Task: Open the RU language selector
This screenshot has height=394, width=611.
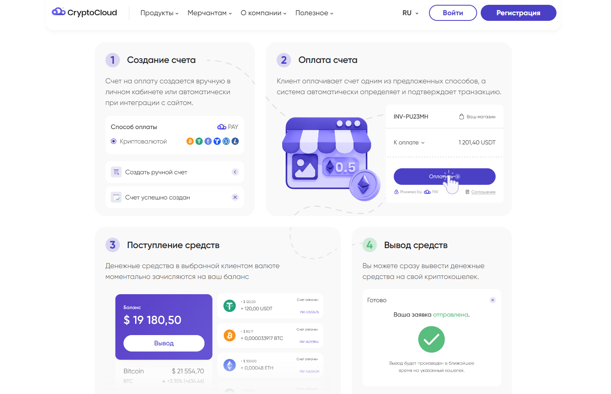Action: (411, 13)
